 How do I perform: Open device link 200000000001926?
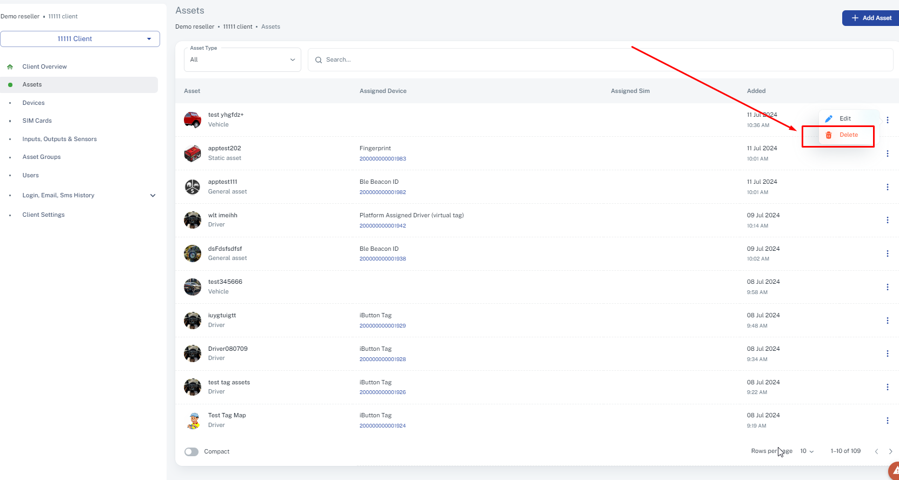coord(382,392)
